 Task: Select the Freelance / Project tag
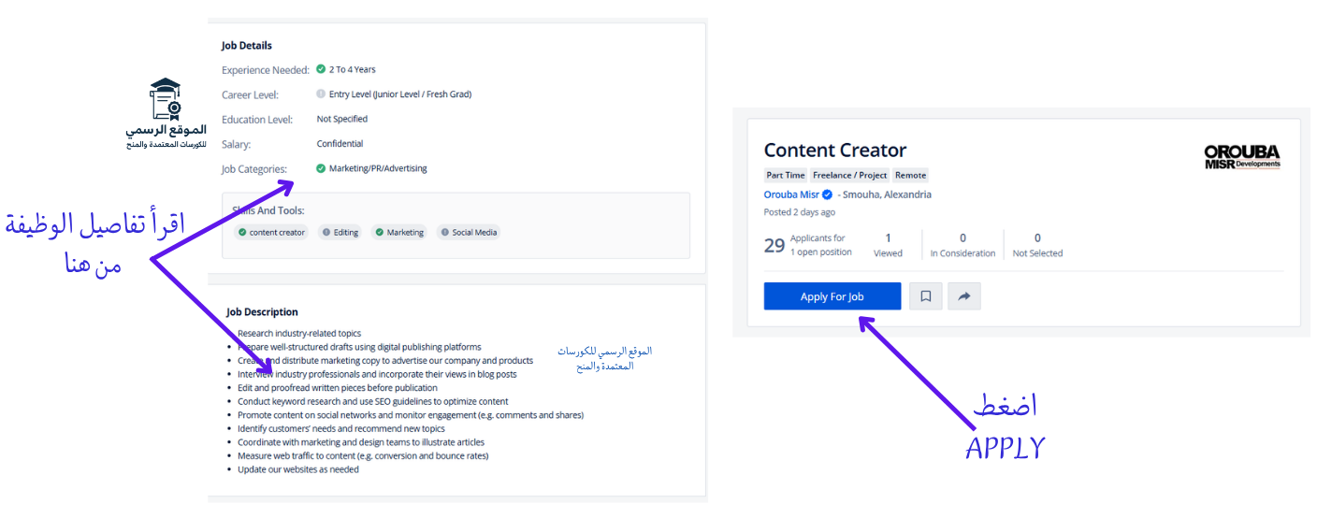click(x=849, y=175)
